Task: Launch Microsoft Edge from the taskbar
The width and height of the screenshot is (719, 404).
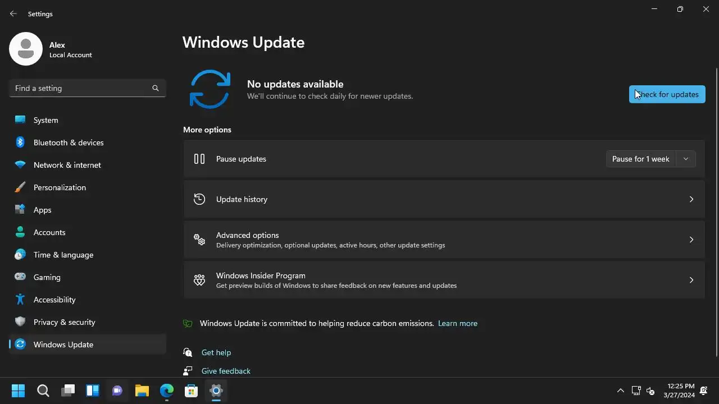Action: pos(167,391)
